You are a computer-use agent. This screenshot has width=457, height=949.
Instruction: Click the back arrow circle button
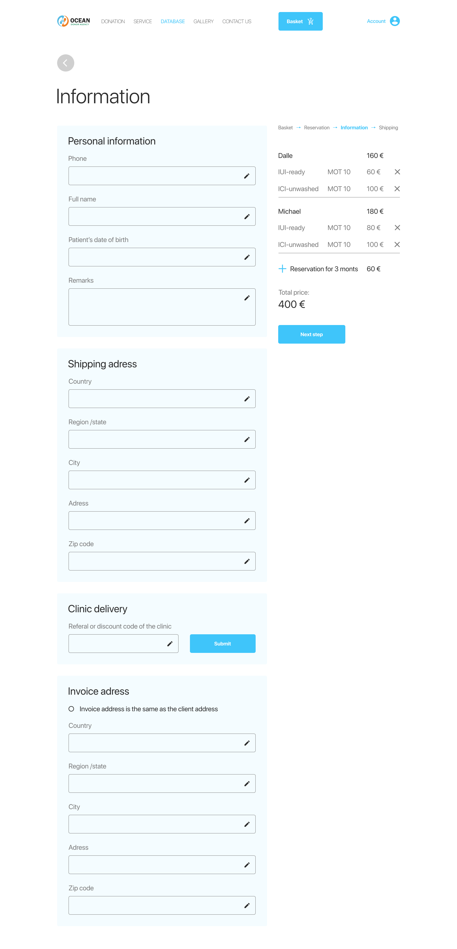tap(65, 63)
